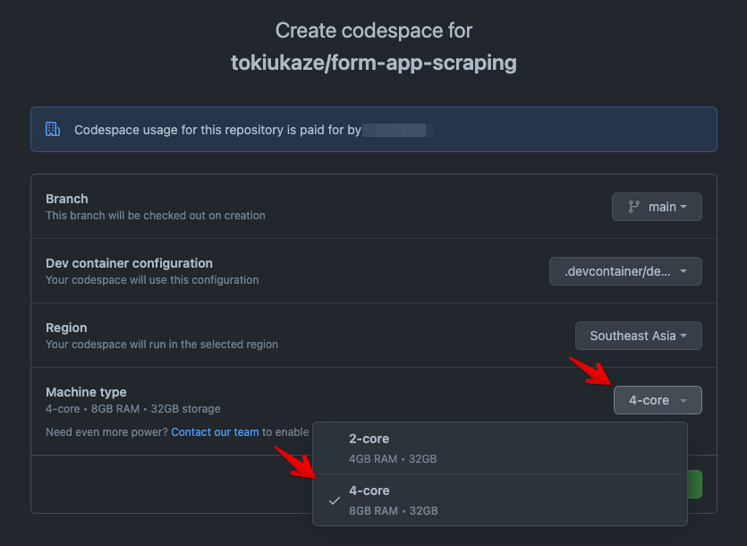This screenshot has width=747, height=546.
Task: Click the redacted payer name in banner
Action: pos(398,130)
